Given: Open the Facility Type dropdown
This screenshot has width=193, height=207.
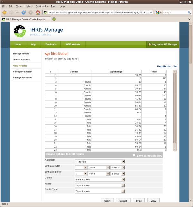Looking at the screenshot, I should pyautogui.click(x=100, y=191).
